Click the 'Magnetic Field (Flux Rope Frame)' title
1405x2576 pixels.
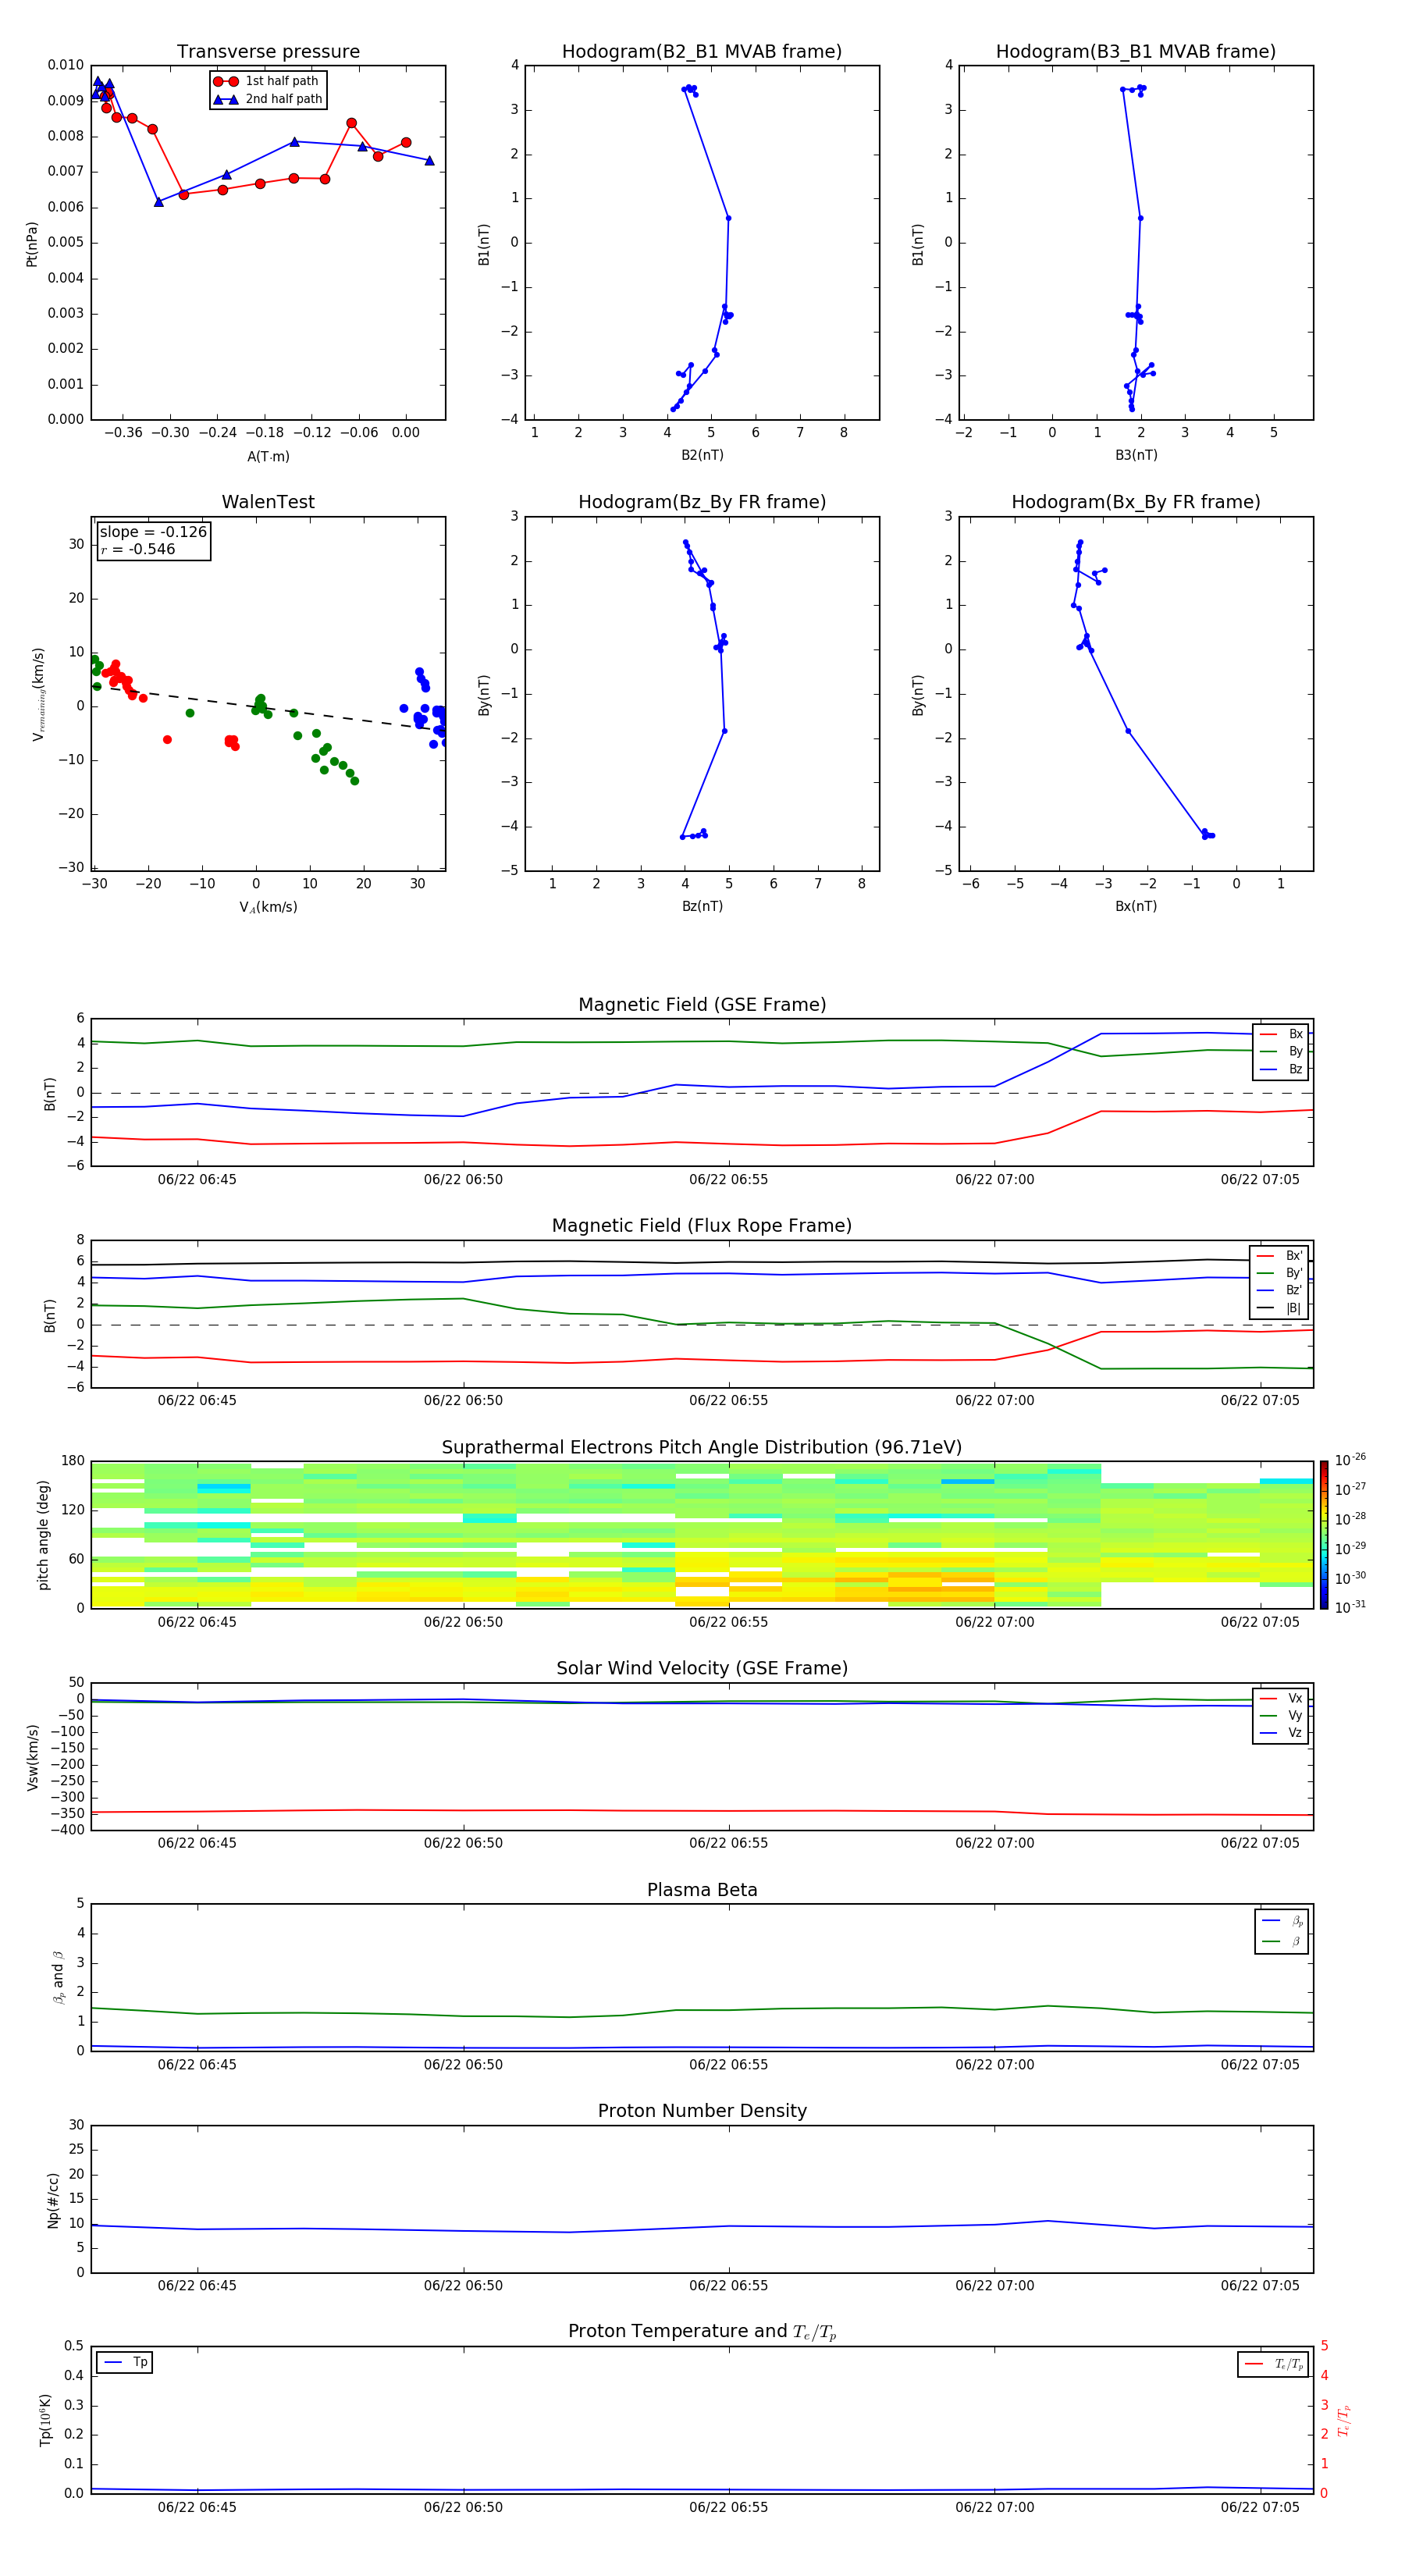[x=702, y=1226]
